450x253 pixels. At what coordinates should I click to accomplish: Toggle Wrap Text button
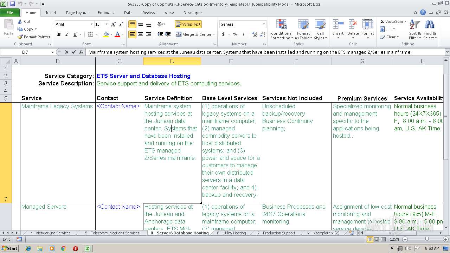click(x=188, y=24)
